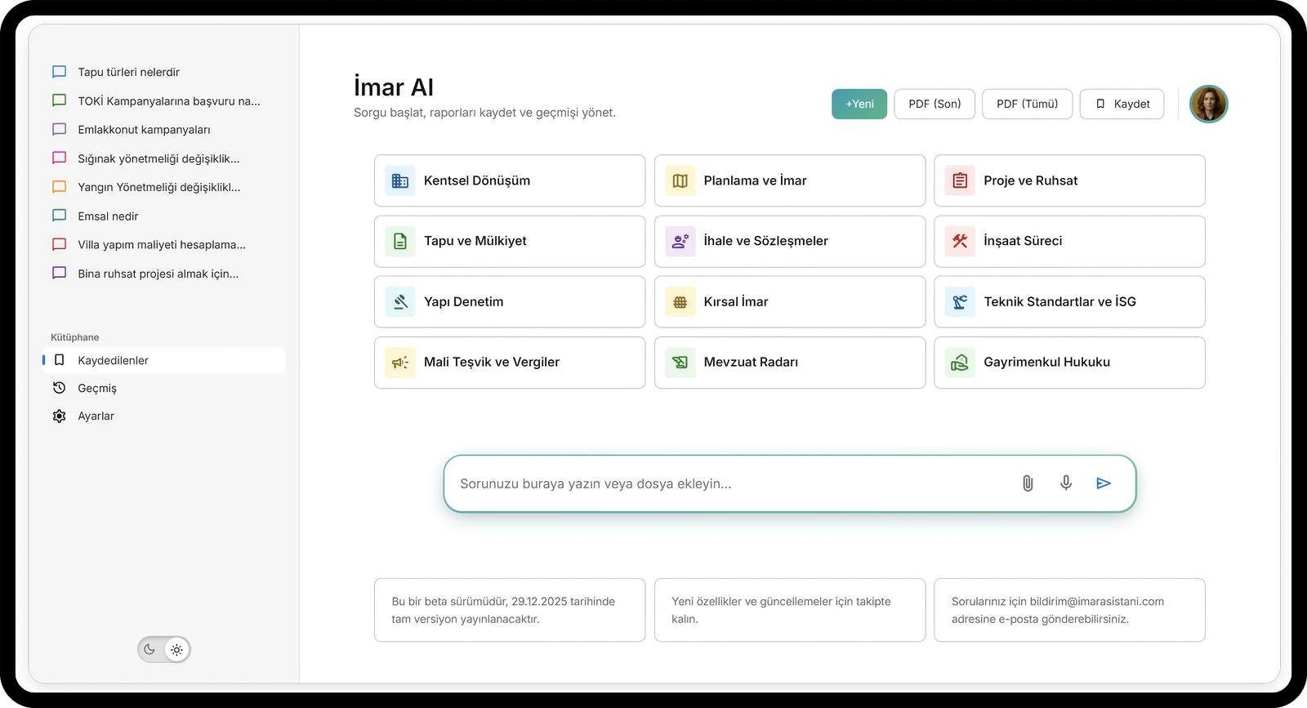Click the paperclip attach file icon
Image resolution: width=1307 pixels, height=708 pixels.
[x=1028, y=483]
